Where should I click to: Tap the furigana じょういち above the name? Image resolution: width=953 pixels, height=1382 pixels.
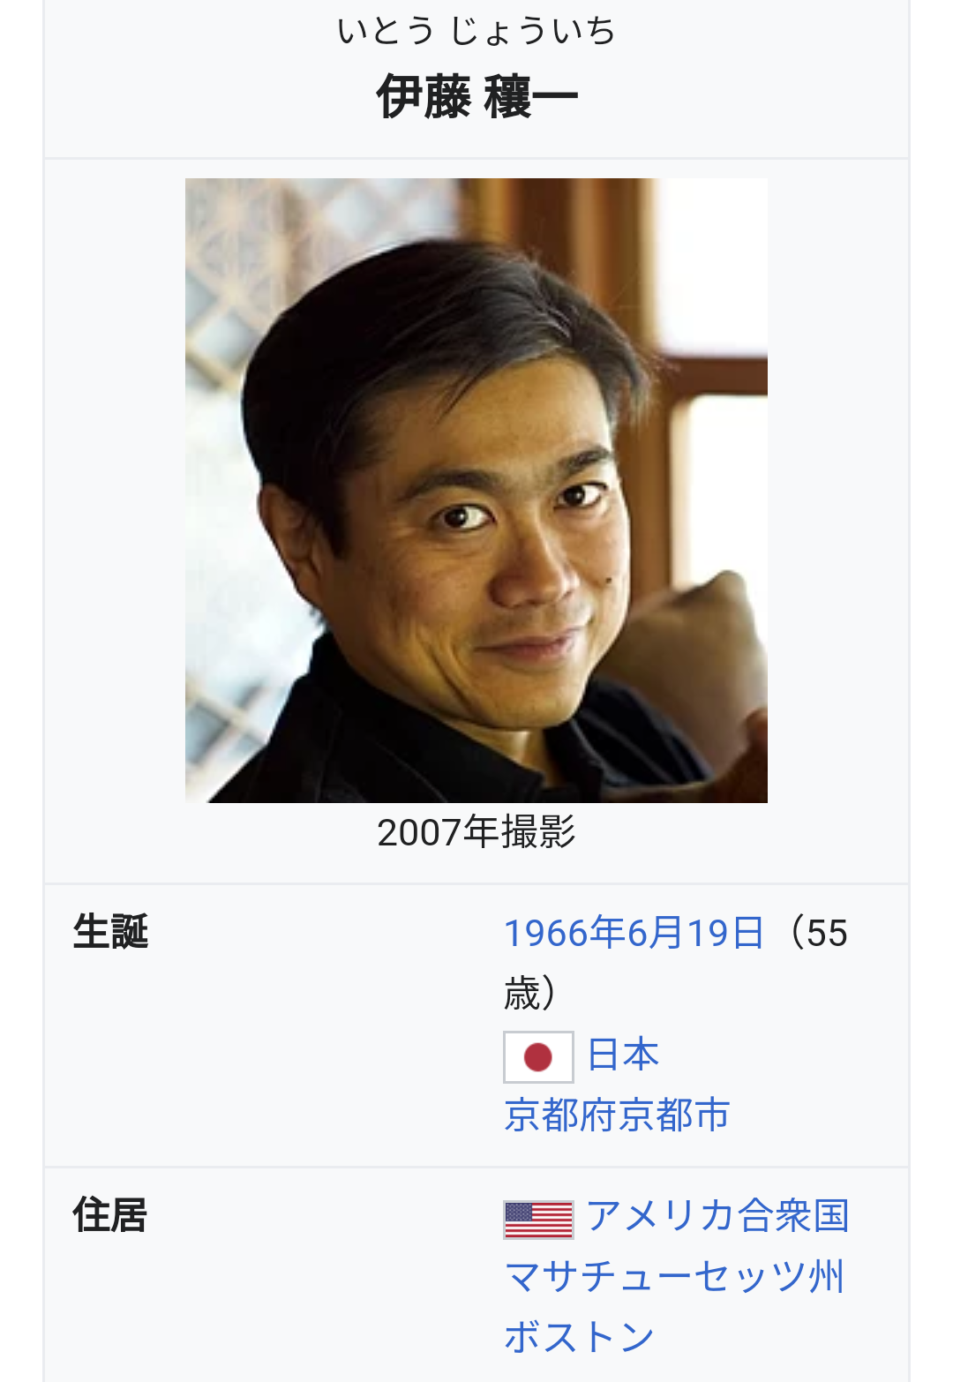click(x=533, y=31)
